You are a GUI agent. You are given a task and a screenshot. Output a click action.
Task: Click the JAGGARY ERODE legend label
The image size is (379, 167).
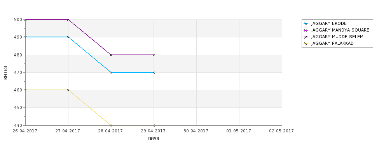(329, 23)
